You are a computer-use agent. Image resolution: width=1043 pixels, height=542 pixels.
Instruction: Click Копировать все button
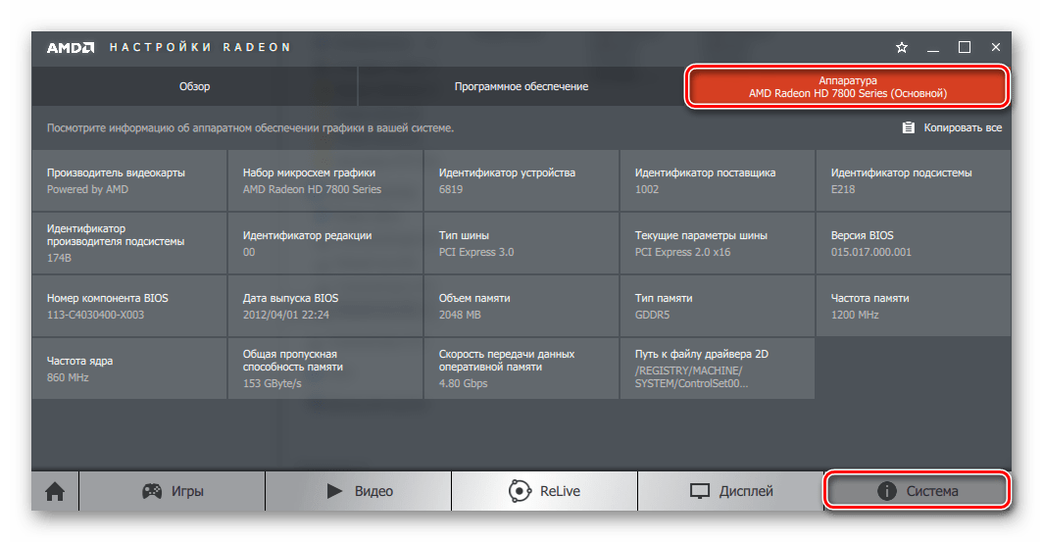point(952,127)
